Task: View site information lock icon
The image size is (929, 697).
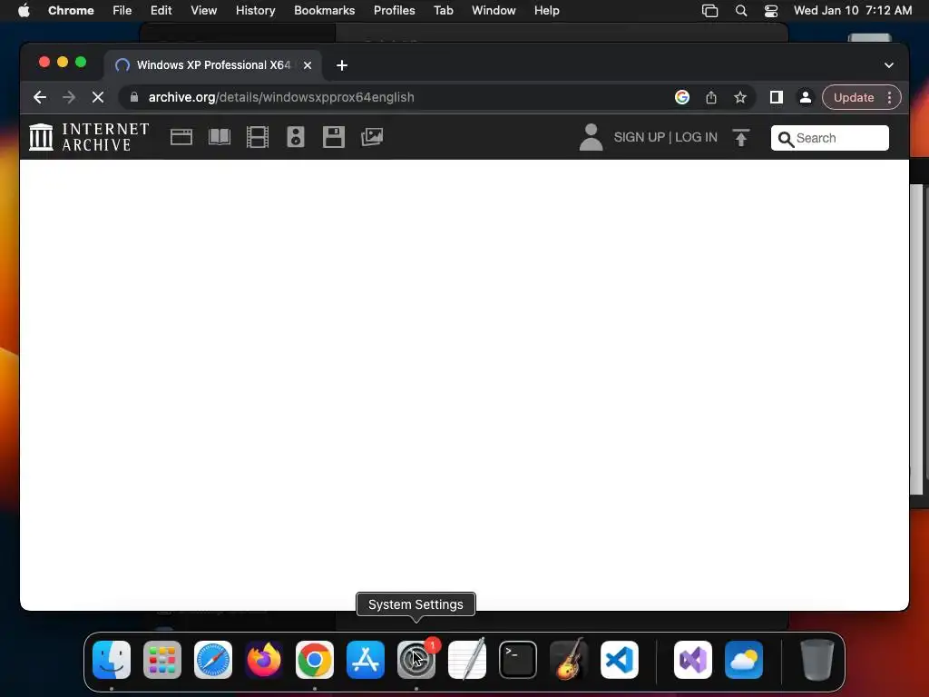Action: point(134,97)
